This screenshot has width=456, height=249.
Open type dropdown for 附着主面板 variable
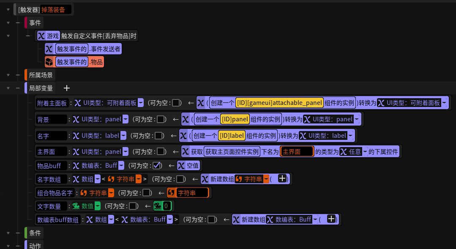(140, 103)
